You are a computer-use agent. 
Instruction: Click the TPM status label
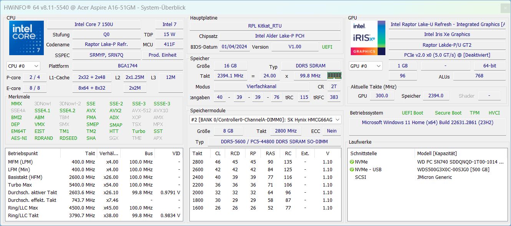point(474,113)
